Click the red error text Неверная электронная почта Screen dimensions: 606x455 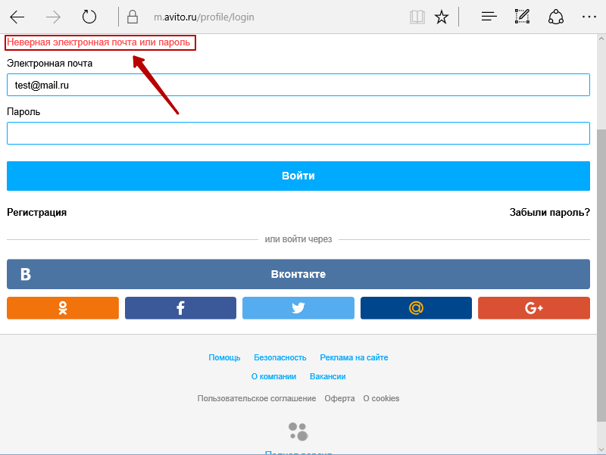[x=98, y=42]
